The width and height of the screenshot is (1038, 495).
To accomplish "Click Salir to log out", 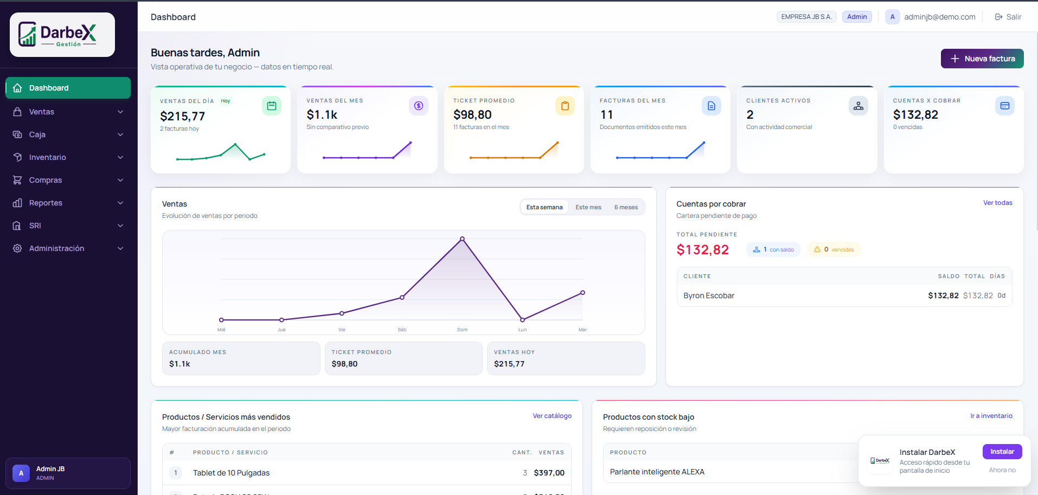I will [1008, 17].
